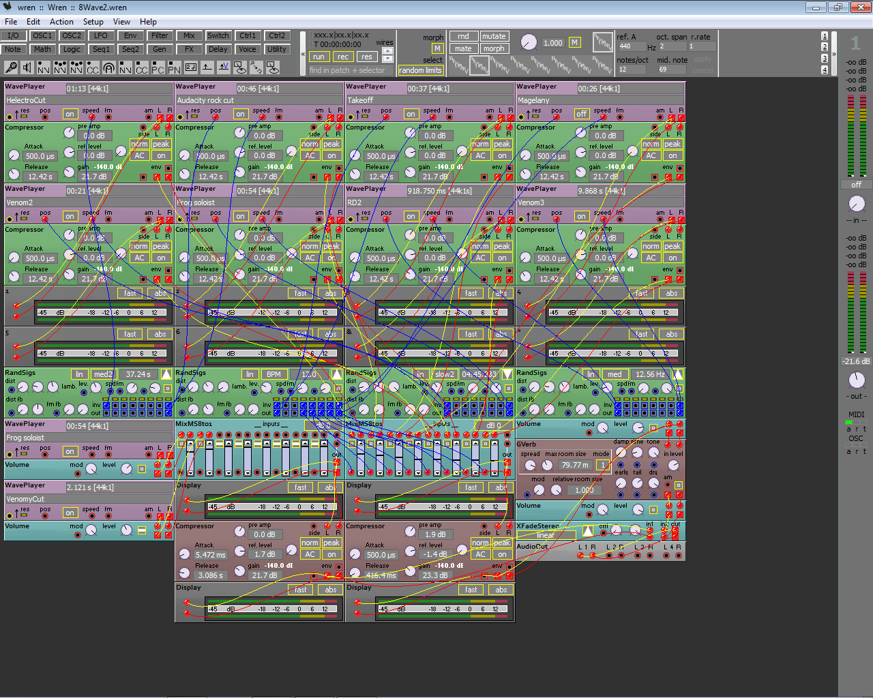Click the 'mutate' button
Image resolution: width=873 pixels, height=698 pixels.
[493, 36]
